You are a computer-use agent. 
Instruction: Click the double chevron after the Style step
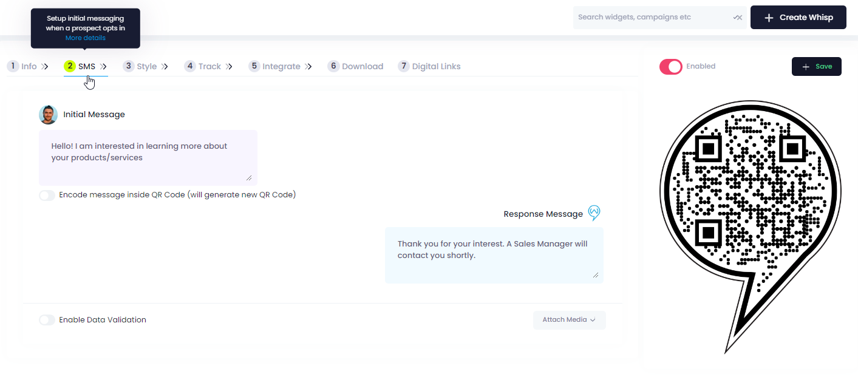[x=165, y=67]
